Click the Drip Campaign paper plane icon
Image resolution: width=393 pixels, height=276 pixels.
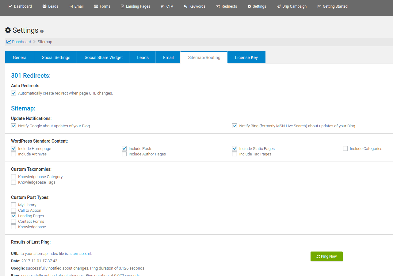(279, 6)
